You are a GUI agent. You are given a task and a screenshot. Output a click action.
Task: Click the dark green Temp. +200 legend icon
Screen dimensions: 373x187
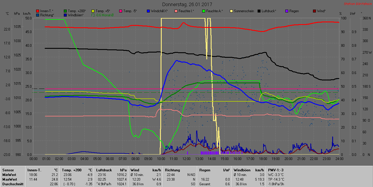(x=65, y=11)
